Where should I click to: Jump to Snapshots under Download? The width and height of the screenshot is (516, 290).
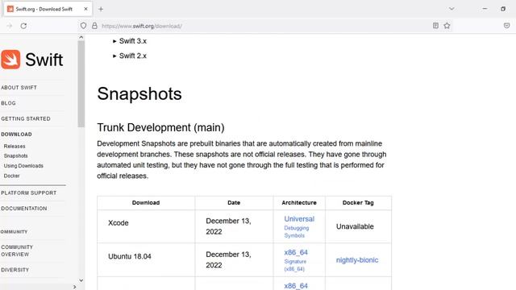point(16,155)
